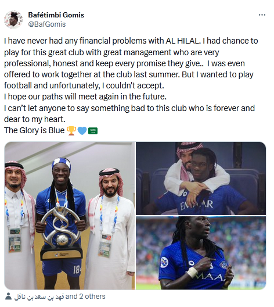Open the Bafétimbi Gomis display name link

(56, 15)
